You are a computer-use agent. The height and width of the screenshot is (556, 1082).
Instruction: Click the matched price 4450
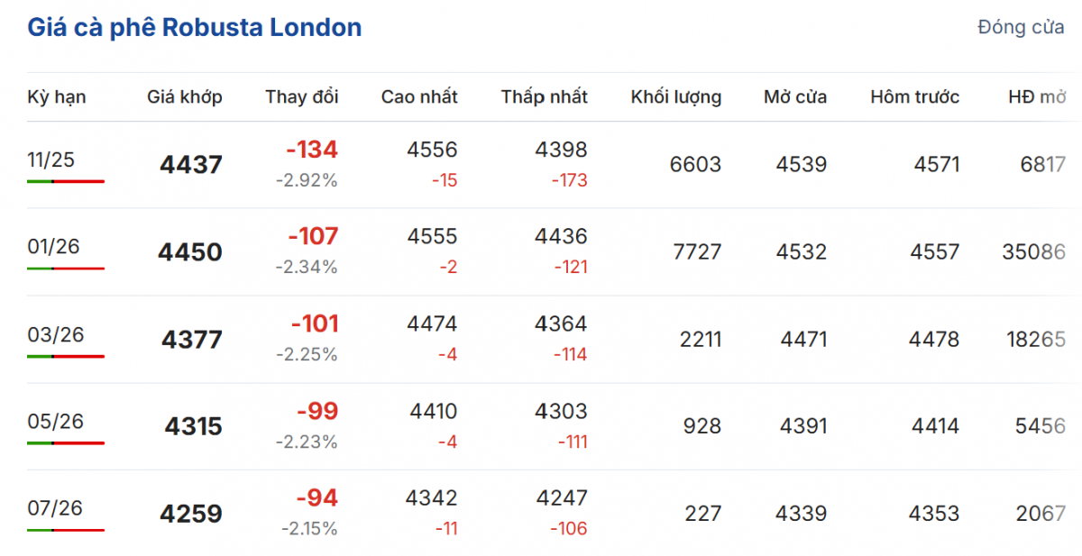(x=190, y=252)
